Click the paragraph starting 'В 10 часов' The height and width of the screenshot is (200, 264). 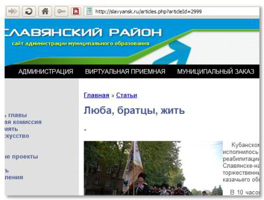(245, 192)
